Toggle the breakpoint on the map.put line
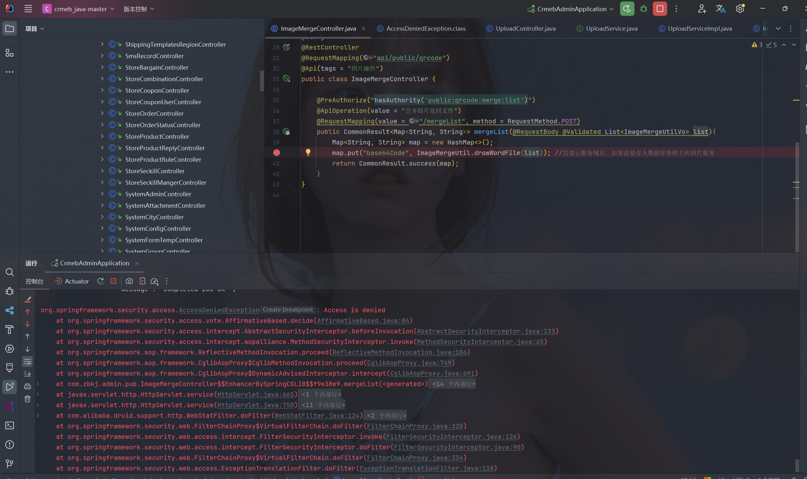Viewport: 807px width, 479px height. (x=276, y=153)
